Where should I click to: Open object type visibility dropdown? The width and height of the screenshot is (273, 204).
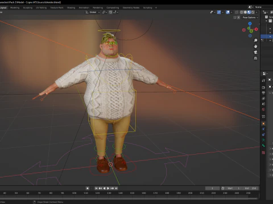(x=213, y=12)
